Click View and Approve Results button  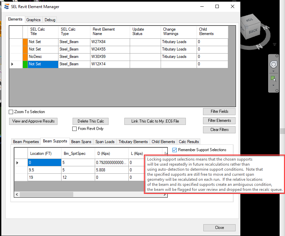tap(33, 121)
